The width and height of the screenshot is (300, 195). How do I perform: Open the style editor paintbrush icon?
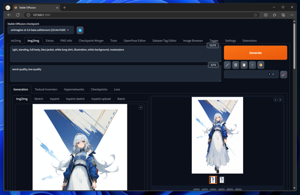[x=283, y=74]
